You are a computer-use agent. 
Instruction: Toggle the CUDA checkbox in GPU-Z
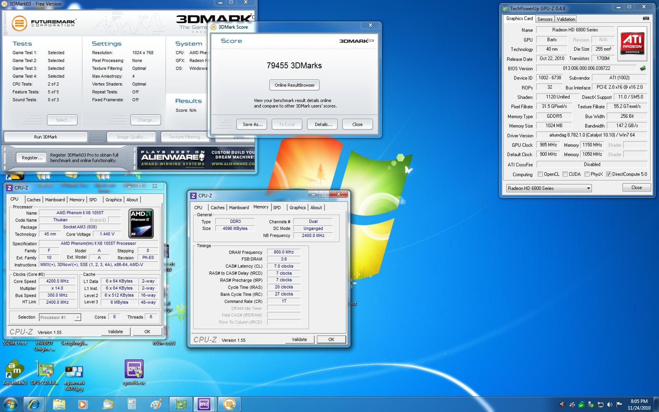pyautogui.click(x=565, y=174)
